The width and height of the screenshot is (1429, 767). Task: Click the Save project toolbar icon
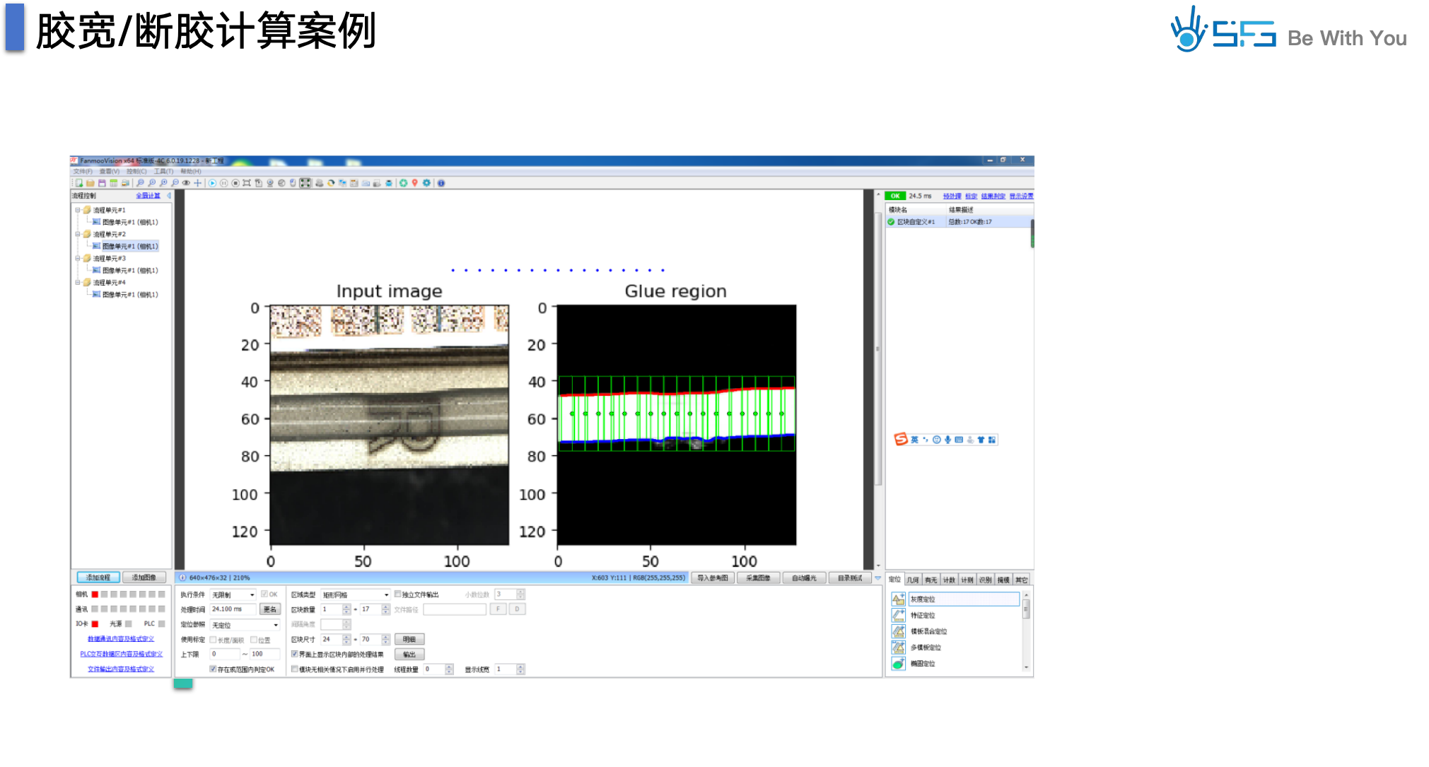(102, 183)
